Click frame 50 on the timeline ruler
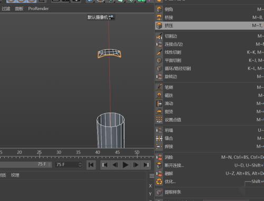The width and height of the screenshot is (264, 201). [137, 152]
